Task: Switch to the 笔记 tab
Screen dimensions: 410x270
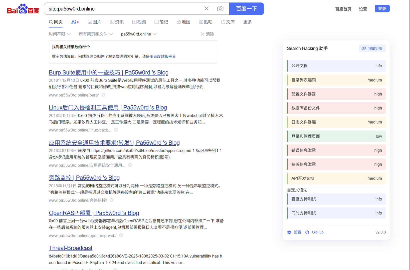Action: 161,22
